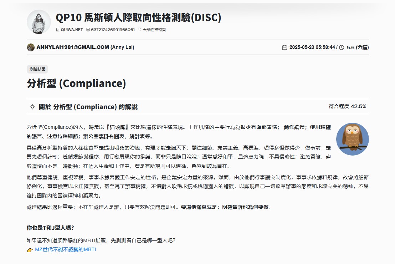Select the 天賦性格特質 category tag
Screen dimensions: 395x264
tap(154, 30)
